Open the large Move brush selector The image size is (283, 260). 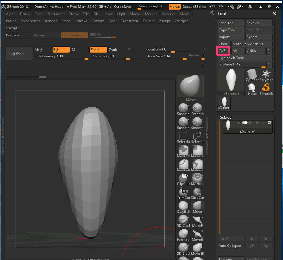(190, 88)
